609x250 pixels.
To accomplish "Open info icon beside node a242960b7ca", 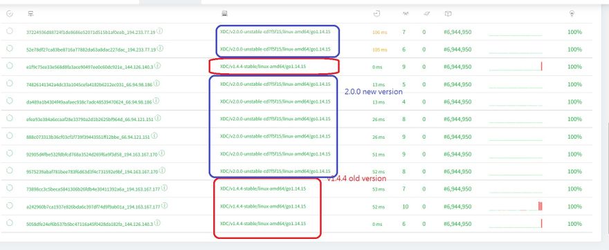I will 165,205.
